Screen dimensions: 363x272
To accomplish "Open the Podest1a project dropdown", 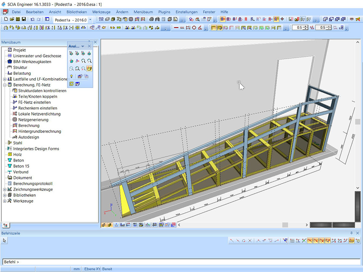I will tap(90, 20).
